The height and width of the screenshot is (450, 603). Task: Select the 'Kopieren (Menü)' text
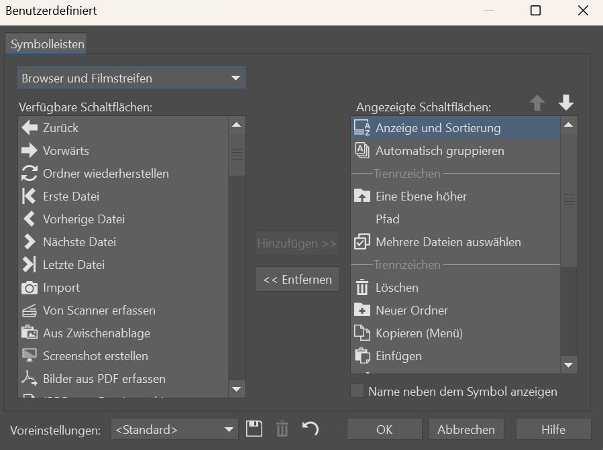coord(419,333)
